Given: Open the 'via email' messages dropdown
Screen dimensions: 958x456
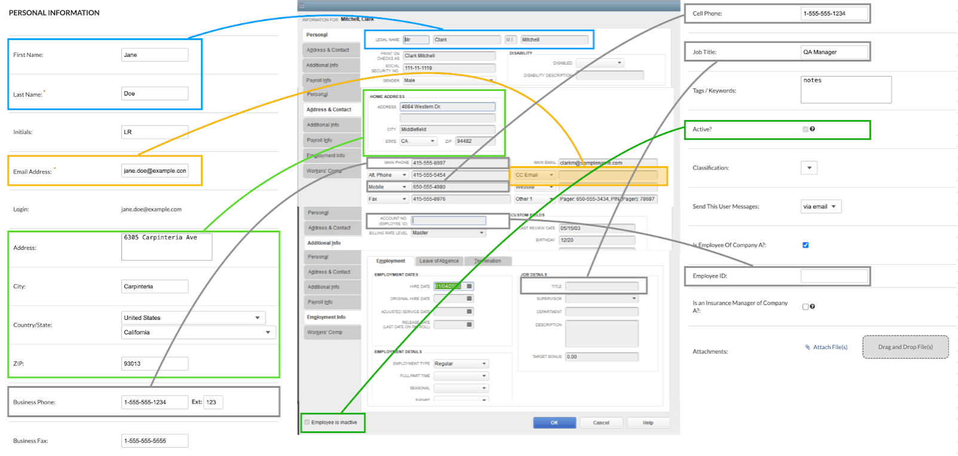Looking at the screenshot, I should 821,207.
